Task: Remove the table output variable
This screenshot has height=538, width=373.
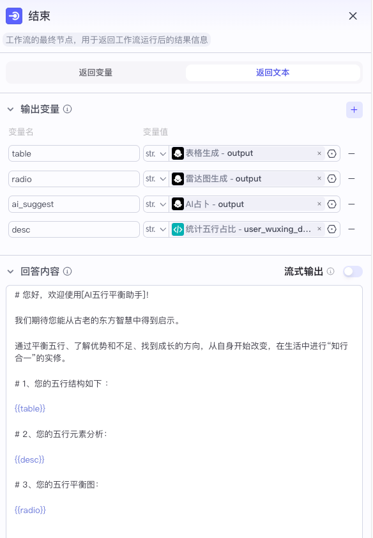Action: (351, 153)
